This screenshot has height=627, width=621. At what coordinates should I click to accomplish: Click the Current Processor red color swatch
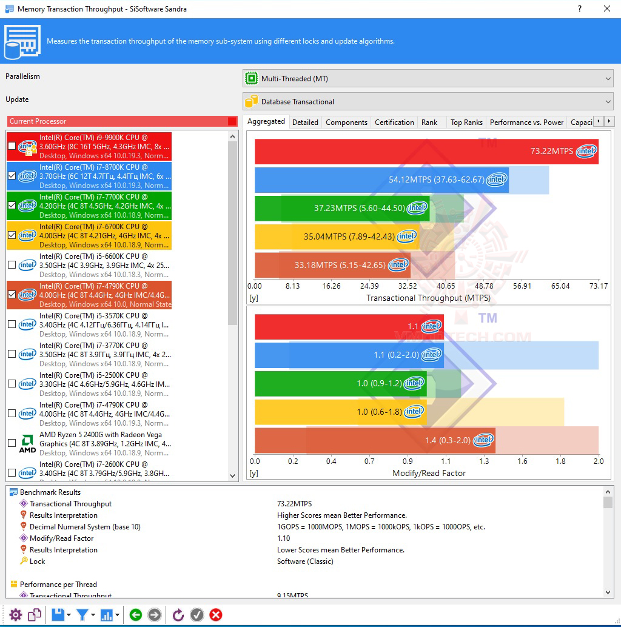[232, 121]
